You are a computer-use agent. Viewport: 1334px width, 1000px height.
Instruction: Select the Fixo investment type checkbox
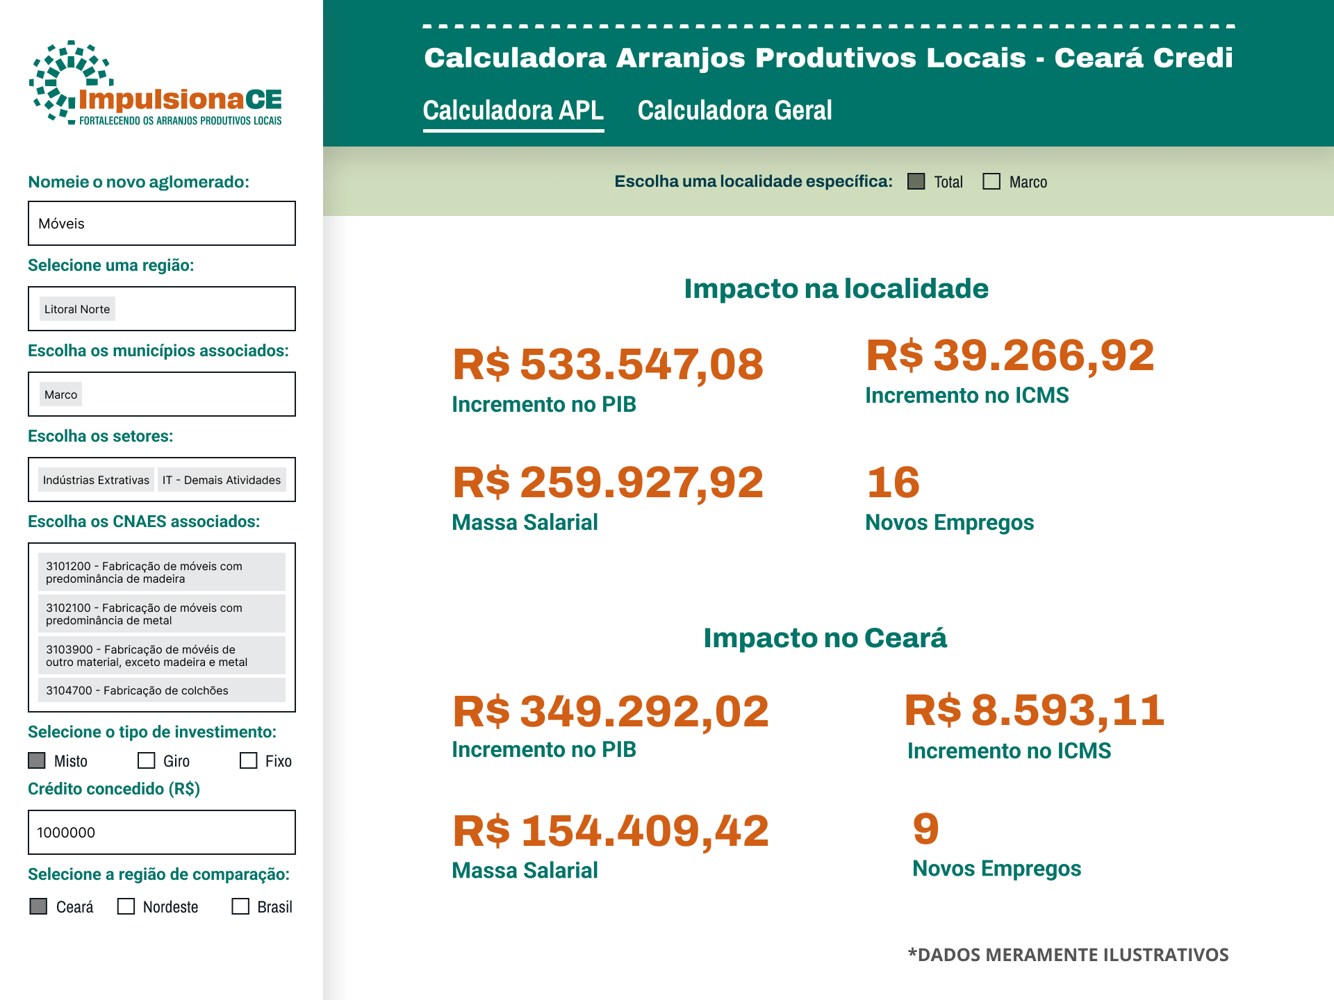(248, 760)
